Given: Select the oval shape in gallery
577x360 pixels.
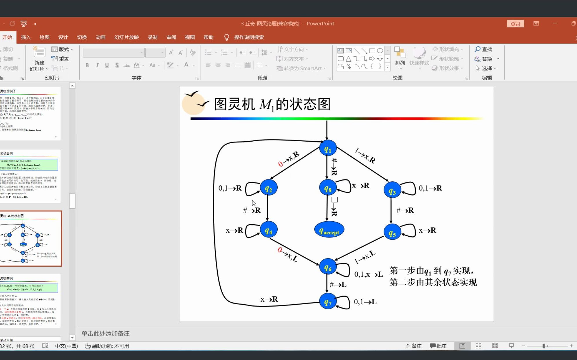Looking at the screenshot, I should click(380, 51).
